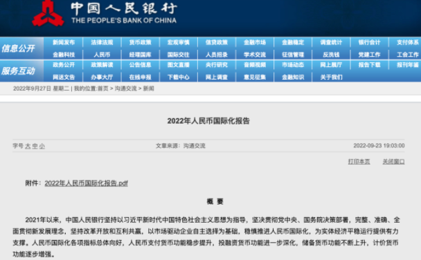This screenshot has width=421, height=260.
Task: Open the 2022年人民币国际化报告.pdf attachment
Action: coord(86,183)
